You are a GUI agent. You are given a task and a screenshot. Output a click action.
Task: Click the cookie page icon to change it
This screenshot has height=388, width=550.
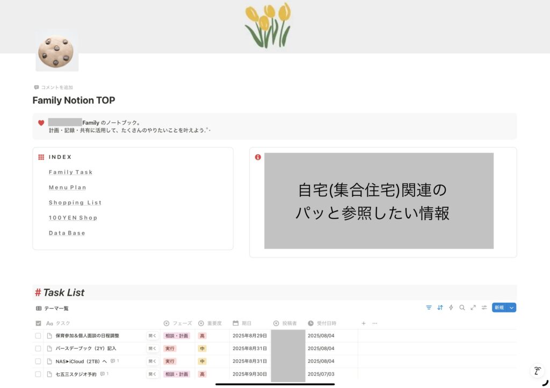tap(57, 51)
